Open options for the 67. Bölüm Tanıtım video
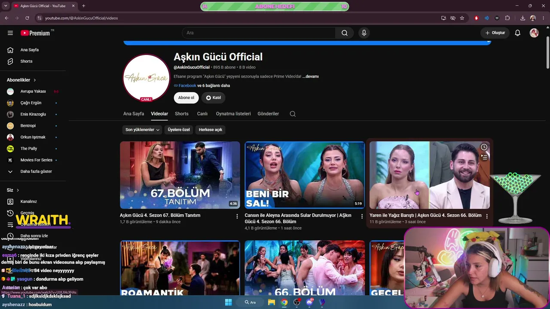 tap(237, 216)
